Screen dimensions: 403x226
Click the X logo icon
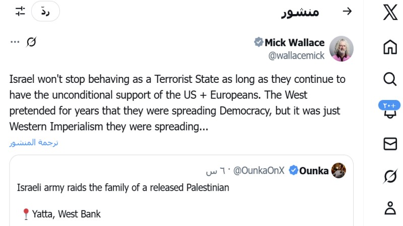click(x=390, y=12)
